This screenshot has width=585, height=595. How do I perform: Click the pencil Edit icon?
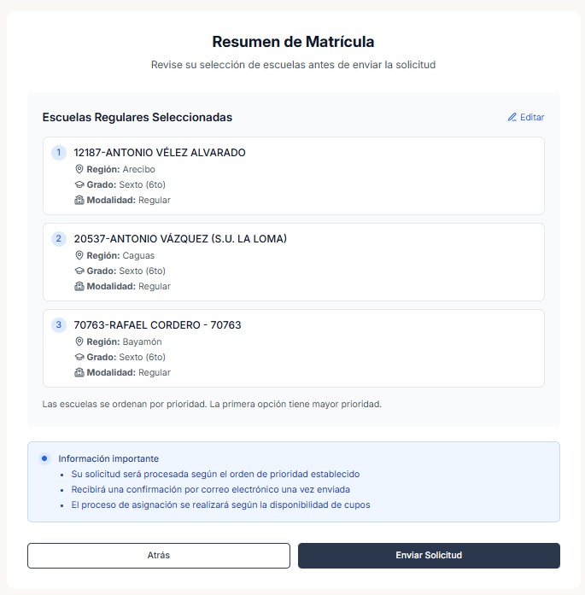[512, 117]
